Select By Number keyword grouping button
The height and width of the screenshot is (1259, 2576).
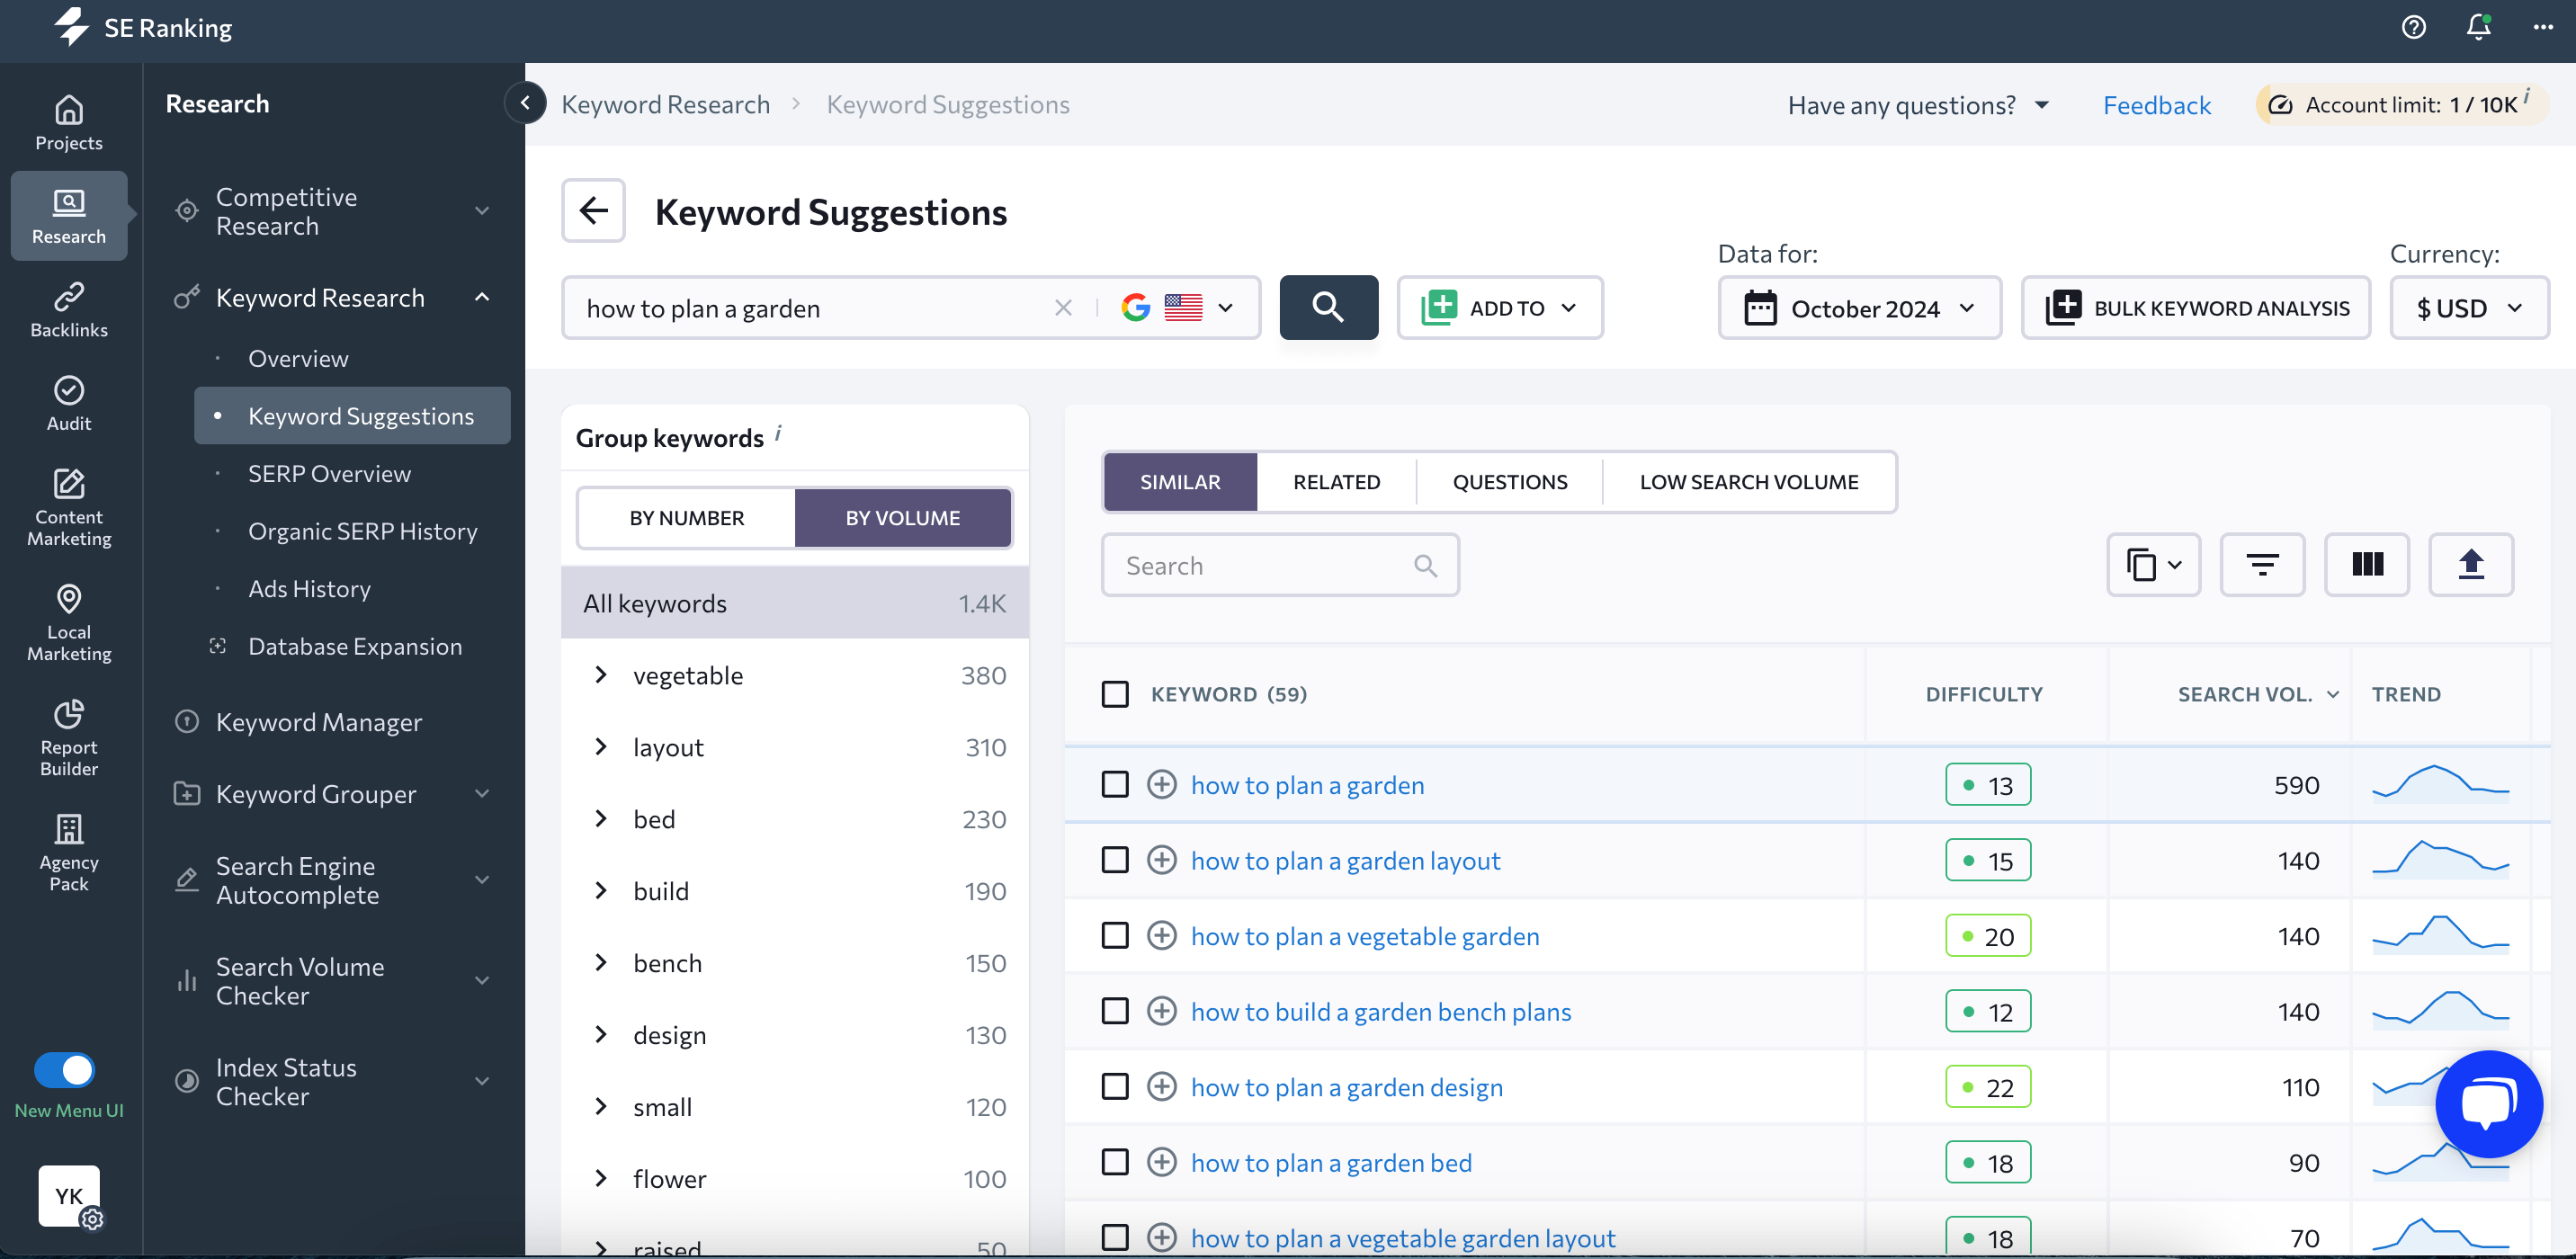[686, 518]
